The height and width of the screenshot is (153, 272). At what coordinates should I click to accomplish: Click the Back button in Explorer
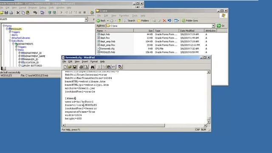(x=101, y=21)
